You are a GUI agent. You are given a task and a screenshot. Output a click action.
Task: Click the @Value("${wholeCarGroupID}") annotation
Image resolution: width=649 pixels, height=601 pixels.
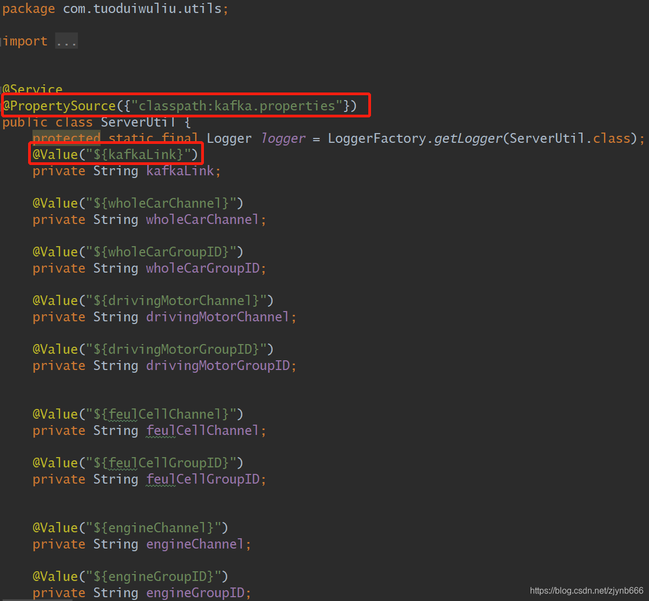point(138,252)
